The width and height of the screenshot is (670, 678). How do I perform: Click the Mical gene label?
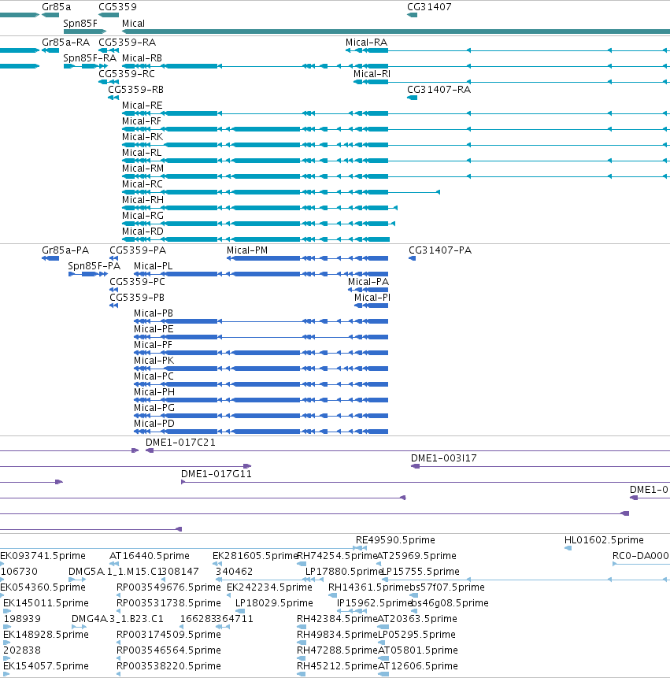pyautogui.click(x=133, y=24)
